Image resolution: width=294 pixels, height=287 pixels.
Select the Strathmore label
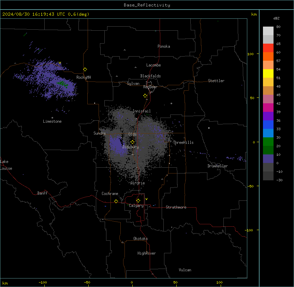(176, 207)
